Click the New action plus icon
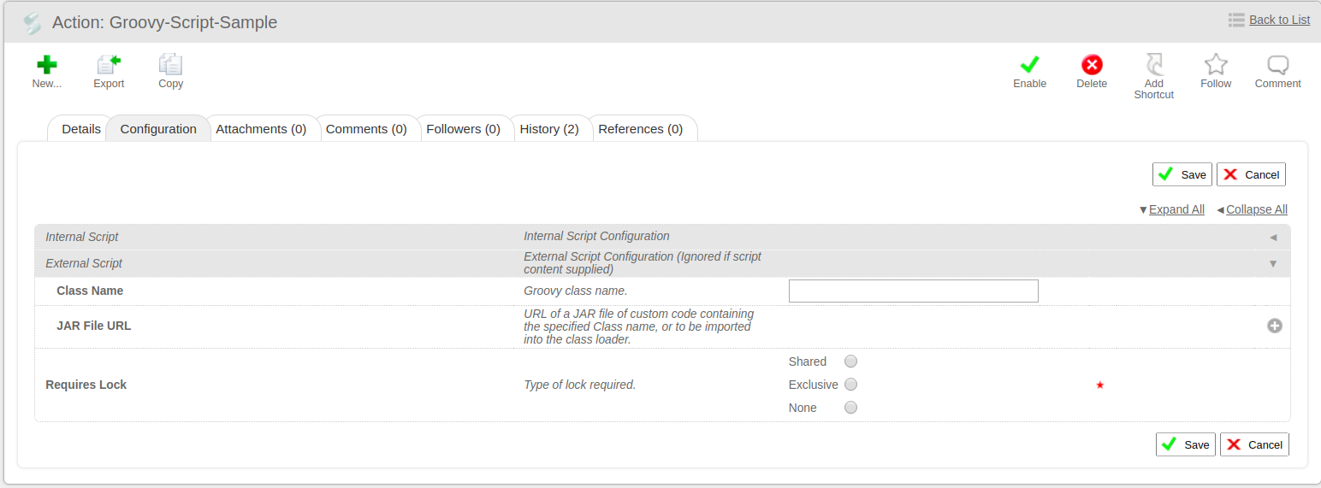Viewport: 1321px width, 488px height. click(47, 65)
